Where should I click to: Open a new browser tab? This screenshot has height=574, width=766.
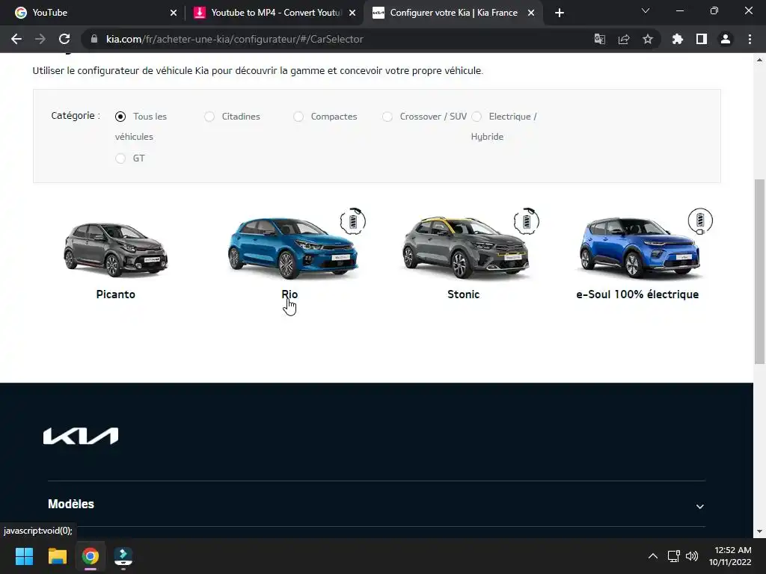[560, 13]
